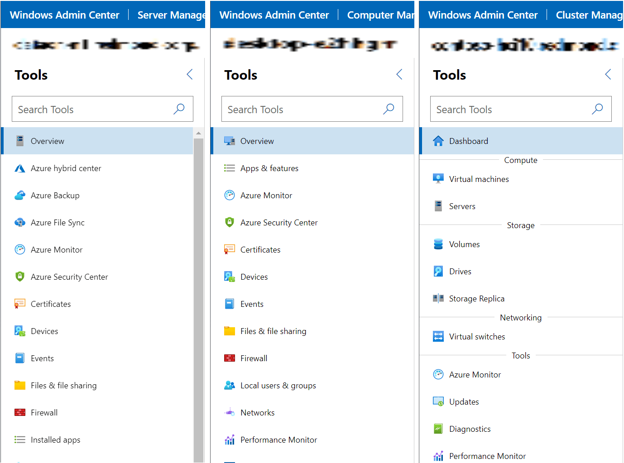Viewport: 624px width, 463px height.
Task: Open Performance Monitor in the cluster tools list
Action: coord(487,456)
